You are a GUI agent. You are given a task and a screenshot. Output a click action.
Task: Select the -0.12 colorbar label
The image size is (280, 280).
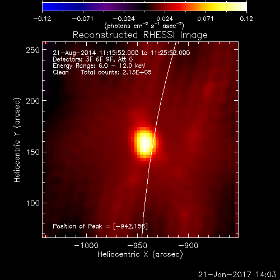(42, 18)
